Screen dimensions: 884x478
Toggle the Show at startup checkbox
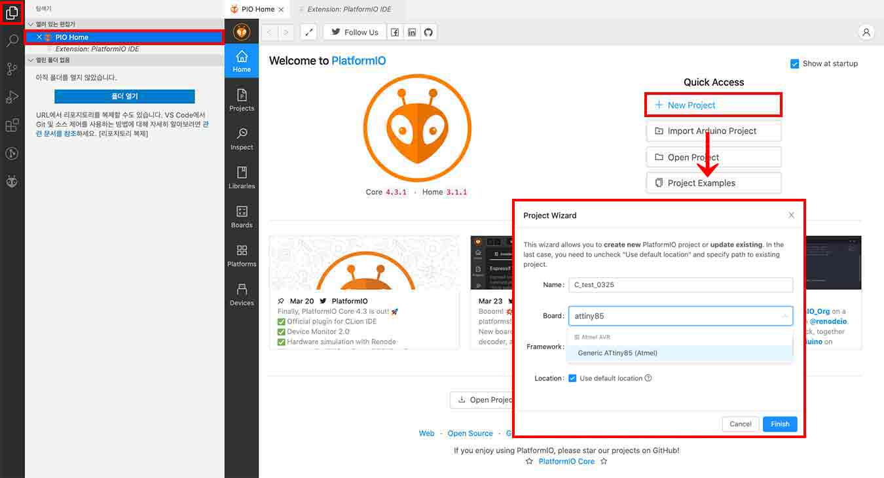[x=795, y=63]
